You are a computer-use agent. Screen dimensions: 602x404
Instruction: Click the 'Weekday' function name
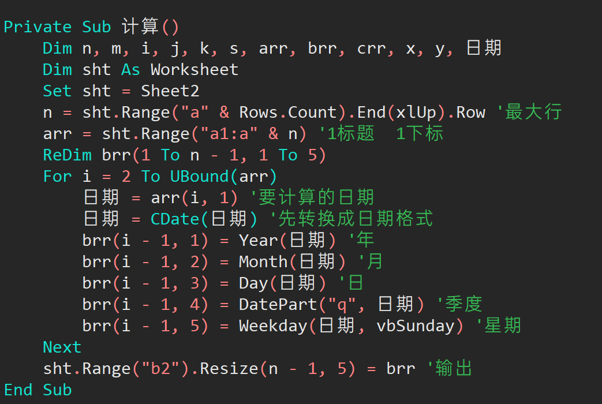click(x=273, y=326)
